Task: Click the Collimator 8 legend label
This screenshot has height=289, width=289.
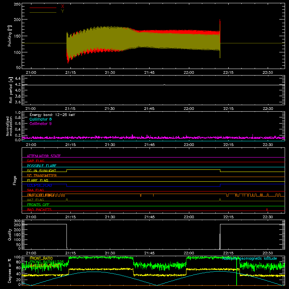Action: click(40, 119)
